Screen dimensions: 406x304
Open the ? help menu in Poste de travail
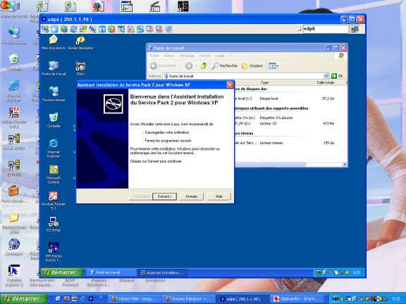[230, 56]
